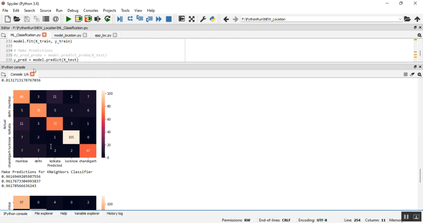
Task: Switch to the model_location.py tab
Action: coord(68,35)
